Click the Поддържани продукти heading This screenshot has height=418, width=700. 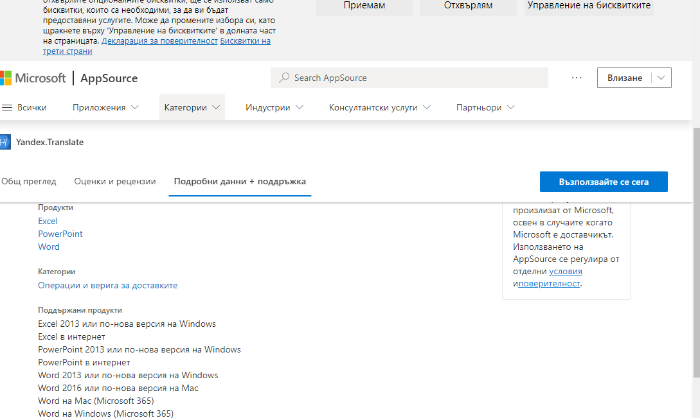coord(80,310)
